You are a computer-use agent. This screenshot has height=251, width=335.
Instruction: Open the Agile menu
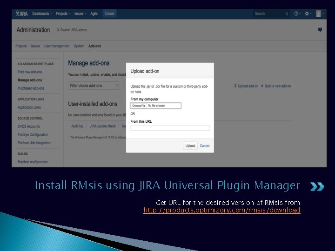tap(94, 13)
